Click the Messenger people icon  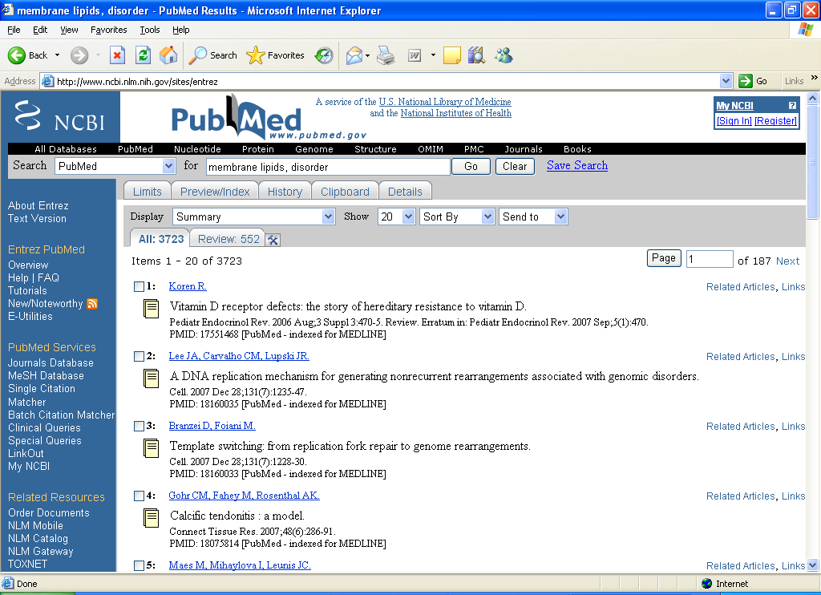coord(504,55)
